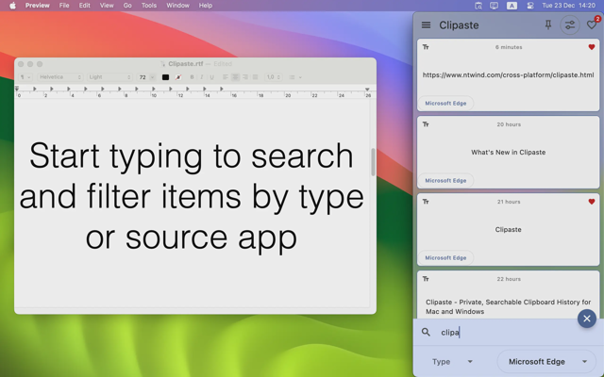Unfavorite the ntwind.com URL clip
604x377 pixels.
pyautogui.click(x=592, y=47)
